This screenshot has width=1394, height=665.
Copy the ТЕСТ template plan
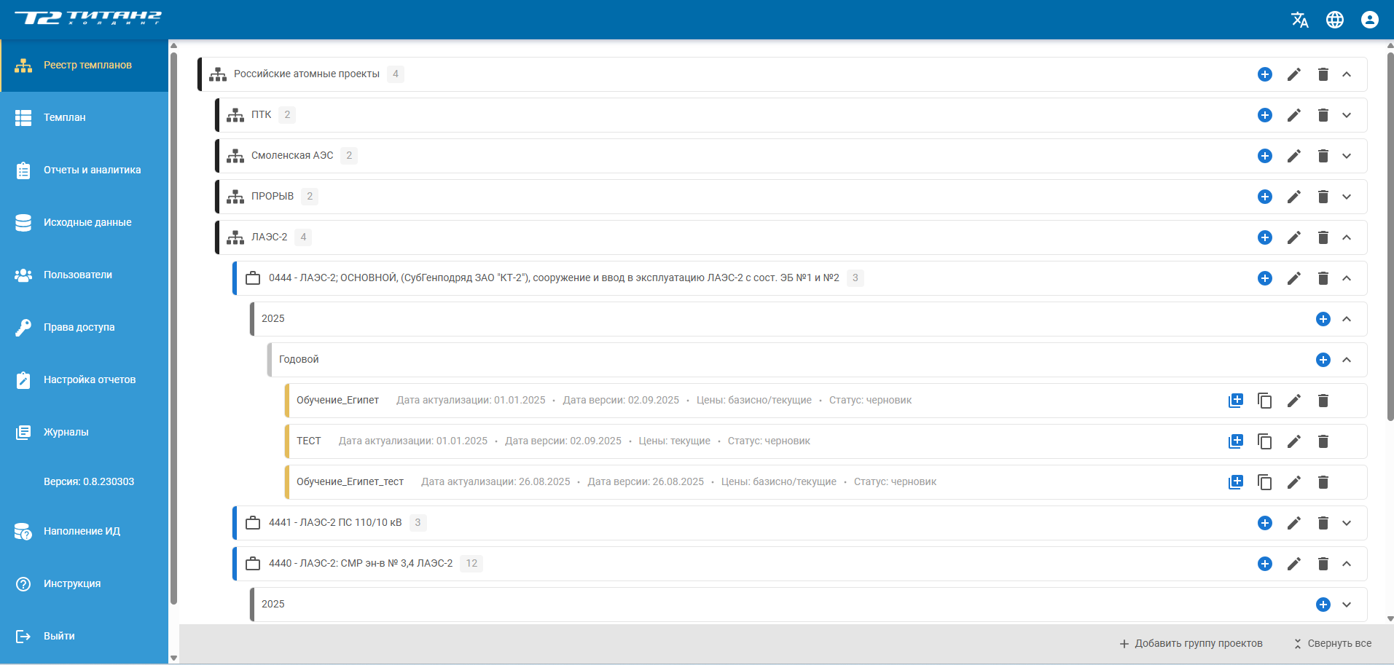[x=1264, y=441]
